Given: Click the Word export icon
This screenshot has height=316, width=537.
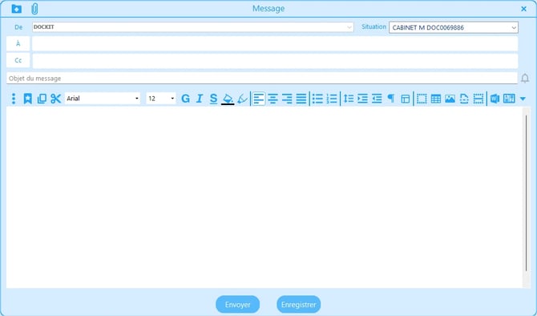Looking at the screenshot, I should pos(495,99).
